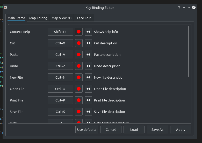
Task: Click the Paste row label
Action: [14, 55]
